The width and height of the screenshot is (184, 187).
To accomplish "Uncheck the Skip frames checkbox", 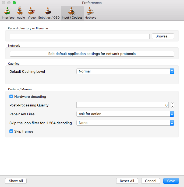I will tap(11, 131).
